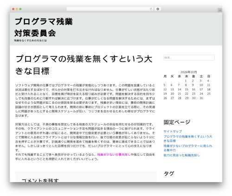Open the site title プログラマ残業対策委員会

pos(44,27)
